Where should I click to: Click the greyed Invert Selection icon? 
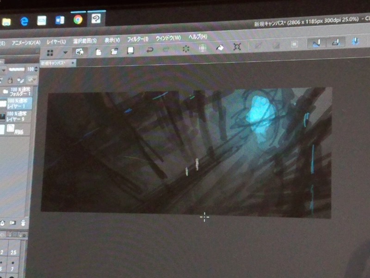(x=276, y=44)
